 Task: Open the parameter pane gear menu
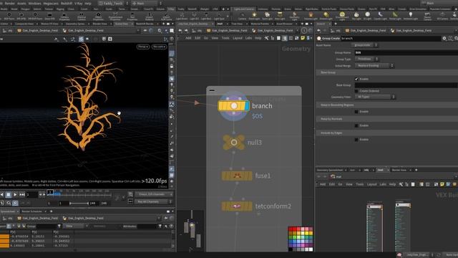(444, 38)
